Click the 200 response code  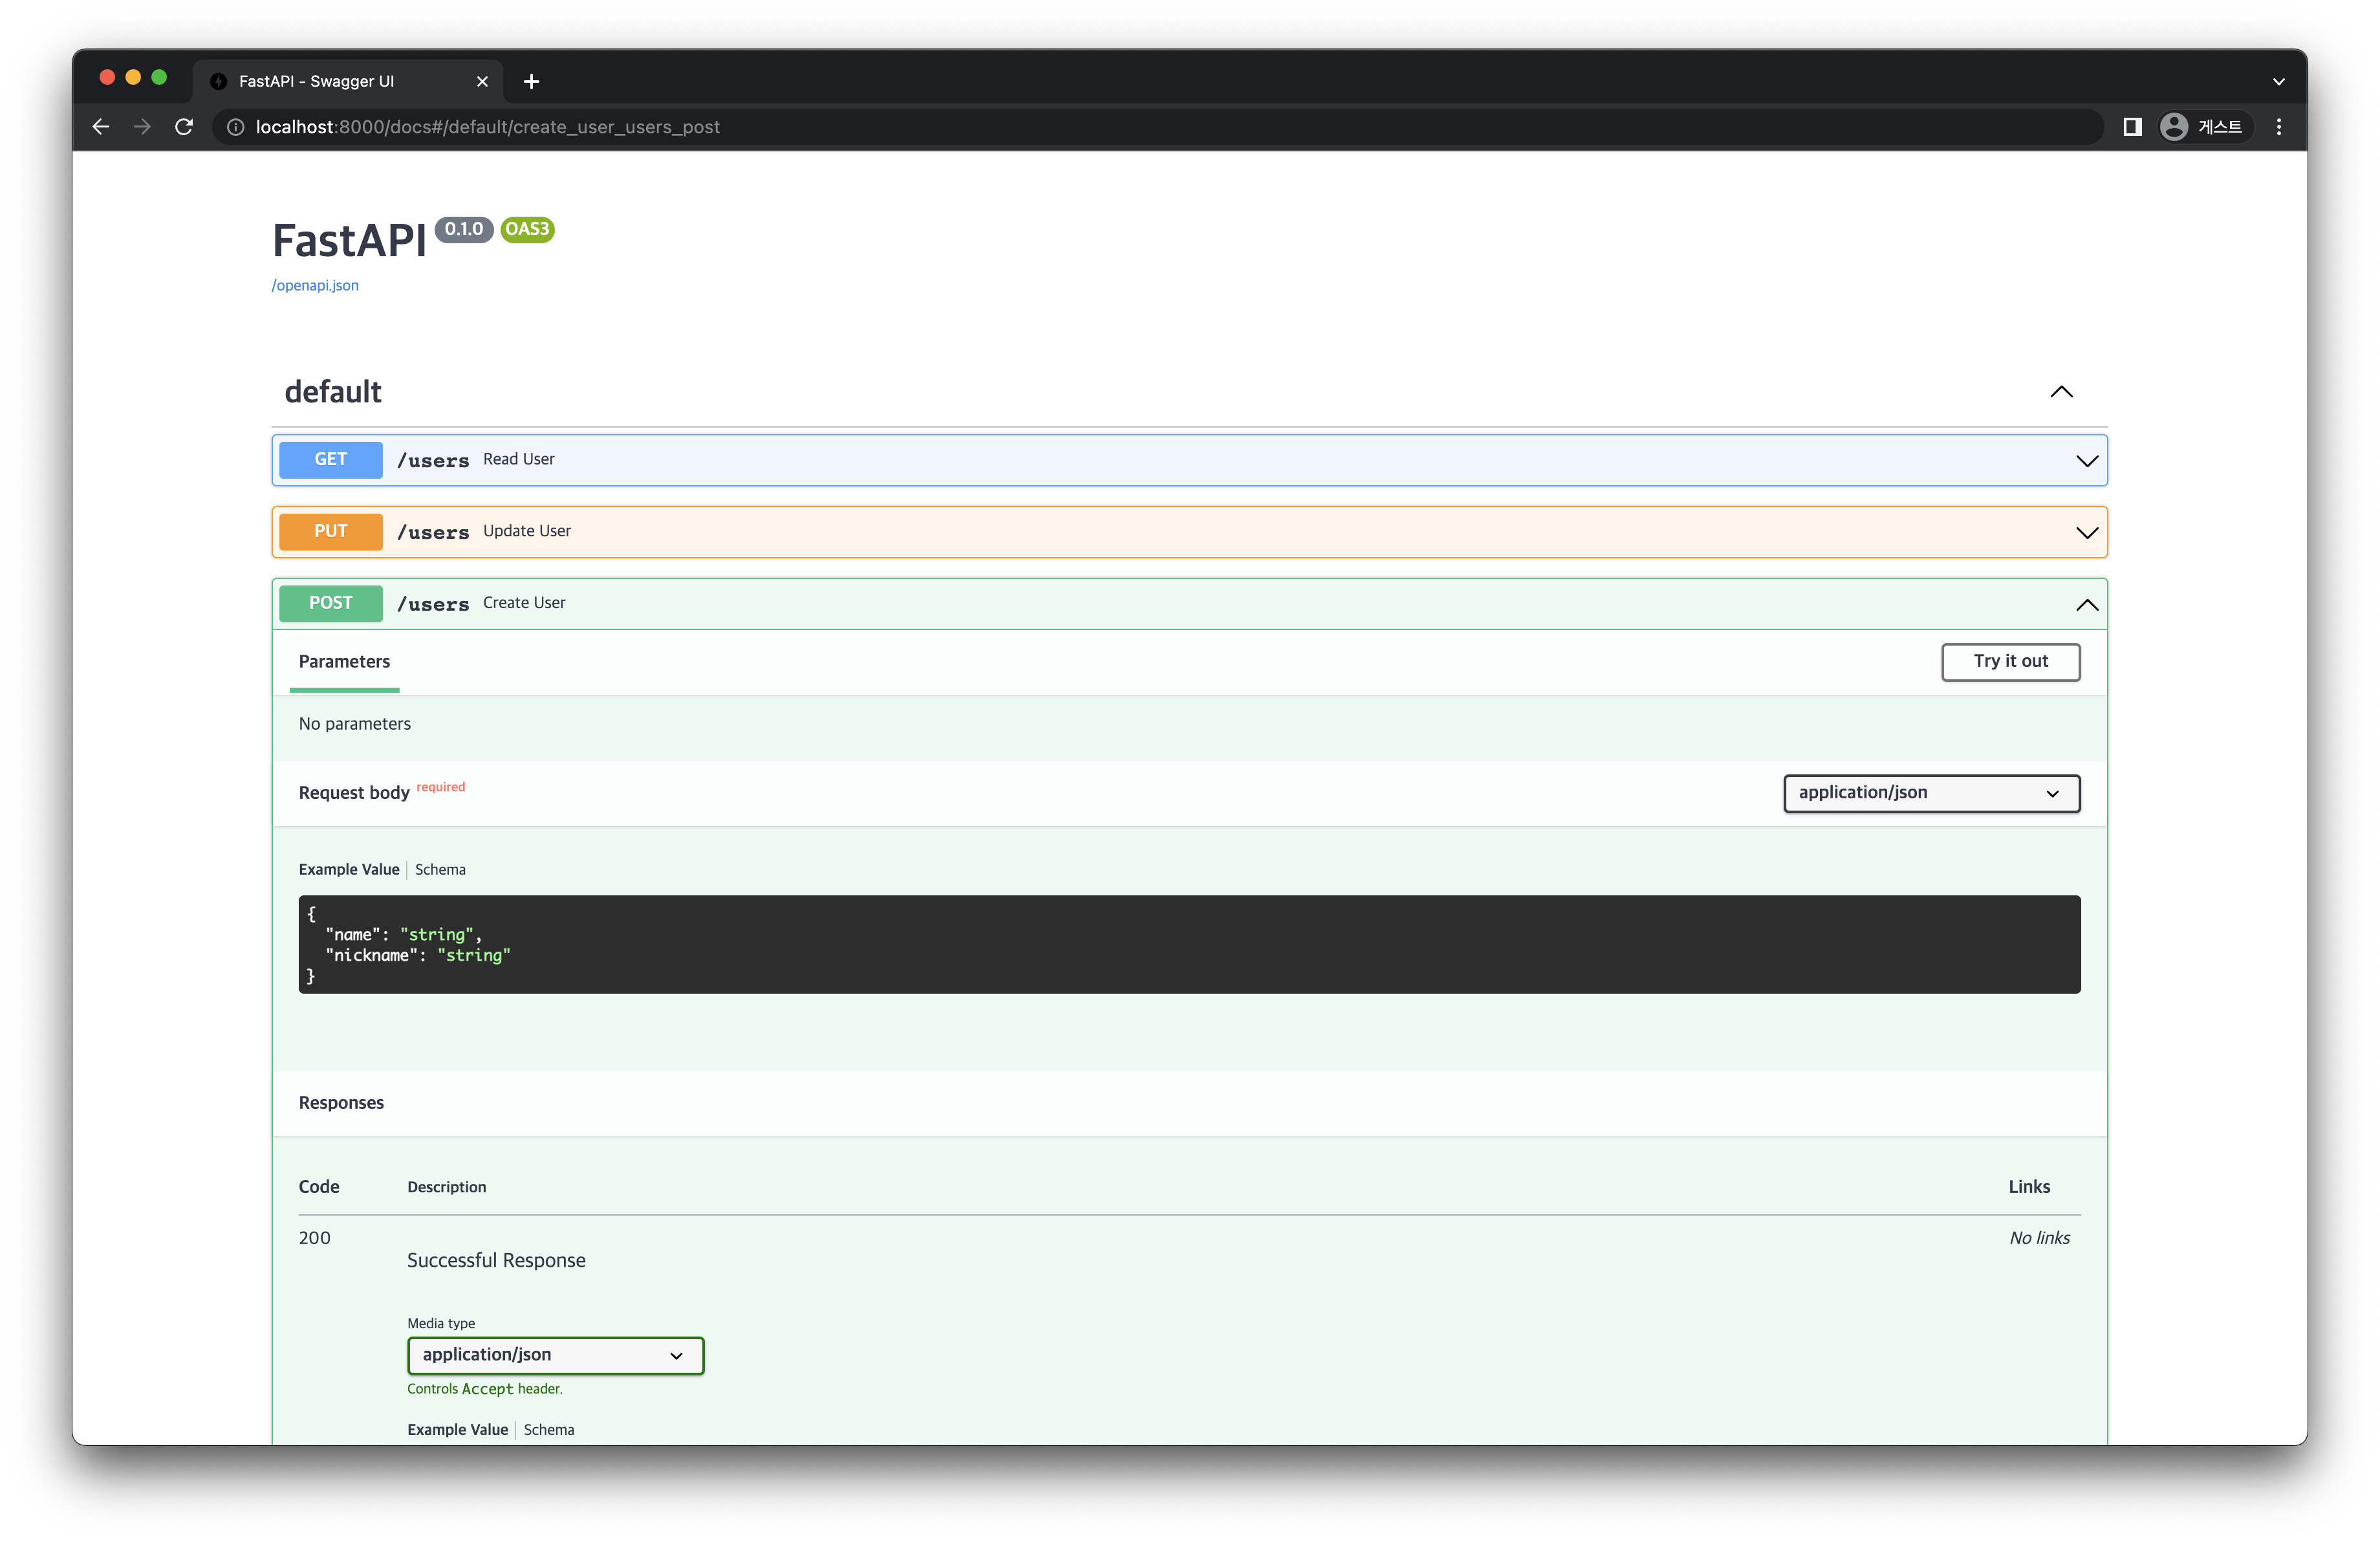click(x=314, y=1238)
